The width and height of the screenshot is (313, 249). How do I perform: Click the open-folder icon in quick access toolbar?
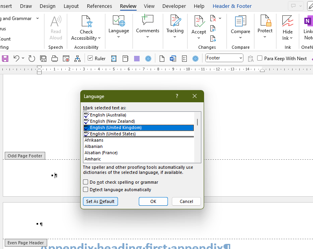tap(55, 59)
